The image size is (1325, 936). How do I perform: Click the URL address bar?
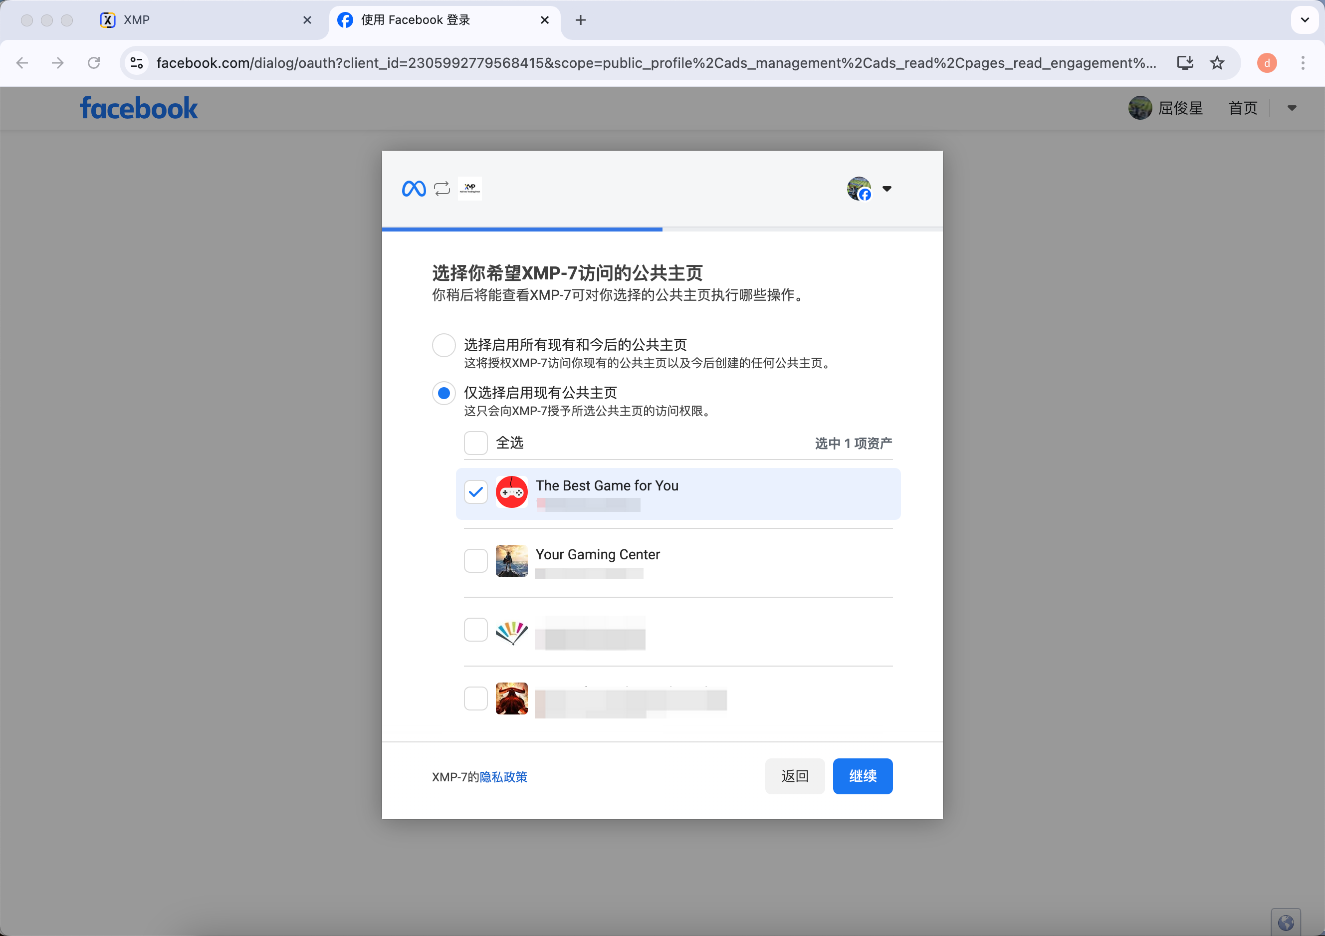(656, 63)
